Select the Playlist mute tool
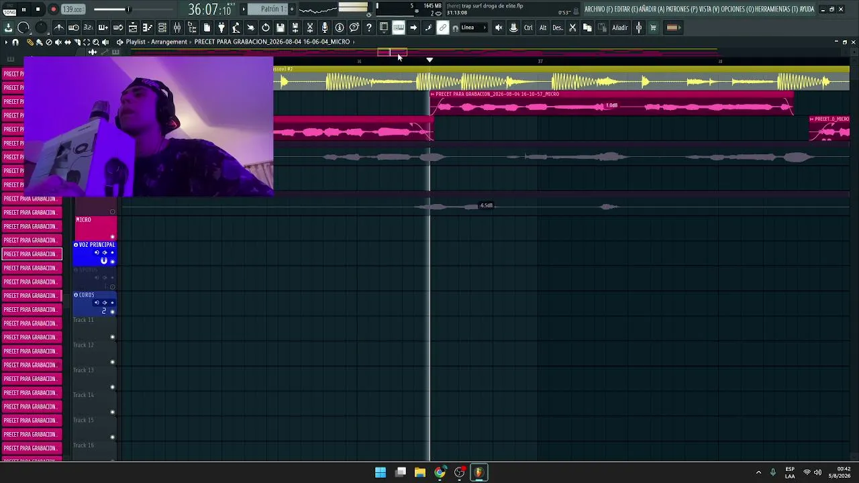Image resolution: width=859 pixels, height=483 pixels. click(x=58, y=42)
